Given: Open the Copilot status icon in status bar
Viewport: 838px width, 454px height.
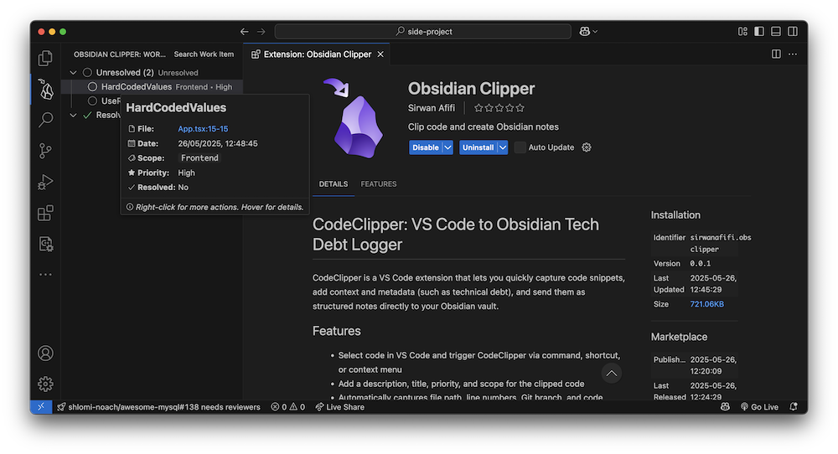Looking at the screenshot, I should pyautogui.click(x=725, y=407).
